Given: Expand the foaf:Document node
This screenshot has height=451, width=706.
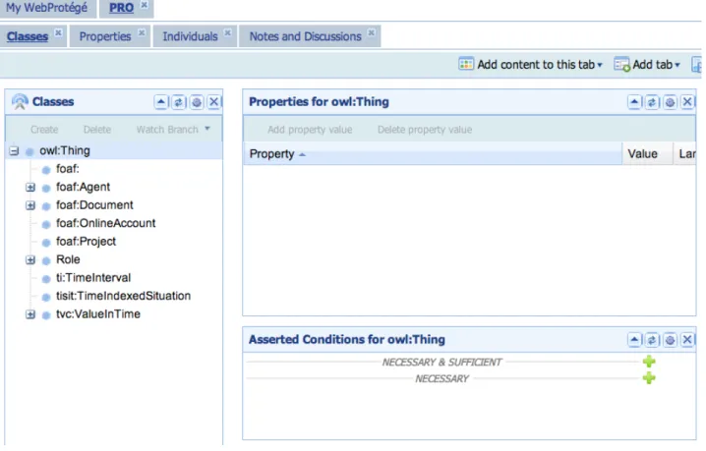Looking at the screenshot, I should [x=30, y=205].
